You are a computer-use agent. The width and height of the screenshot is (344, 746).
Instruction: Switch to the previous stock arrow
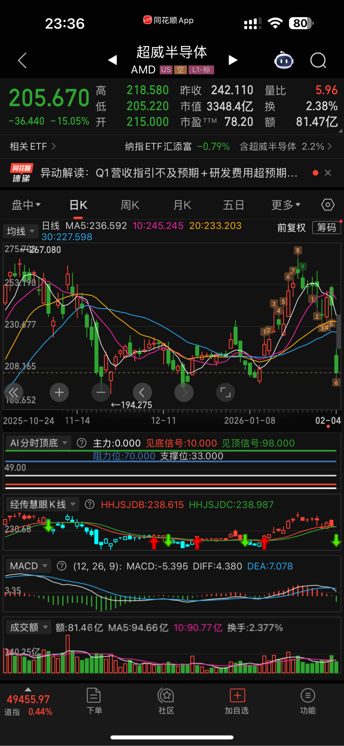tap(112, 60)
